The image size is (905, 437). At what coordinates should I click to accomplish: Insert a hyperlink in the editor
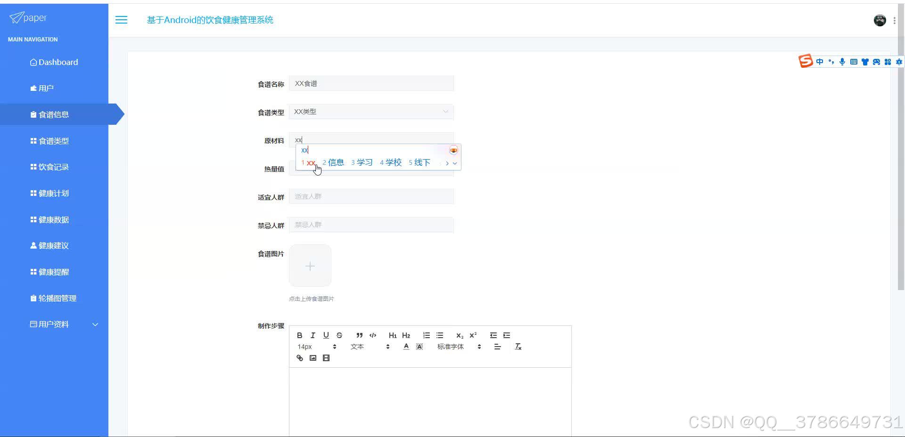[x=300, y=358]
